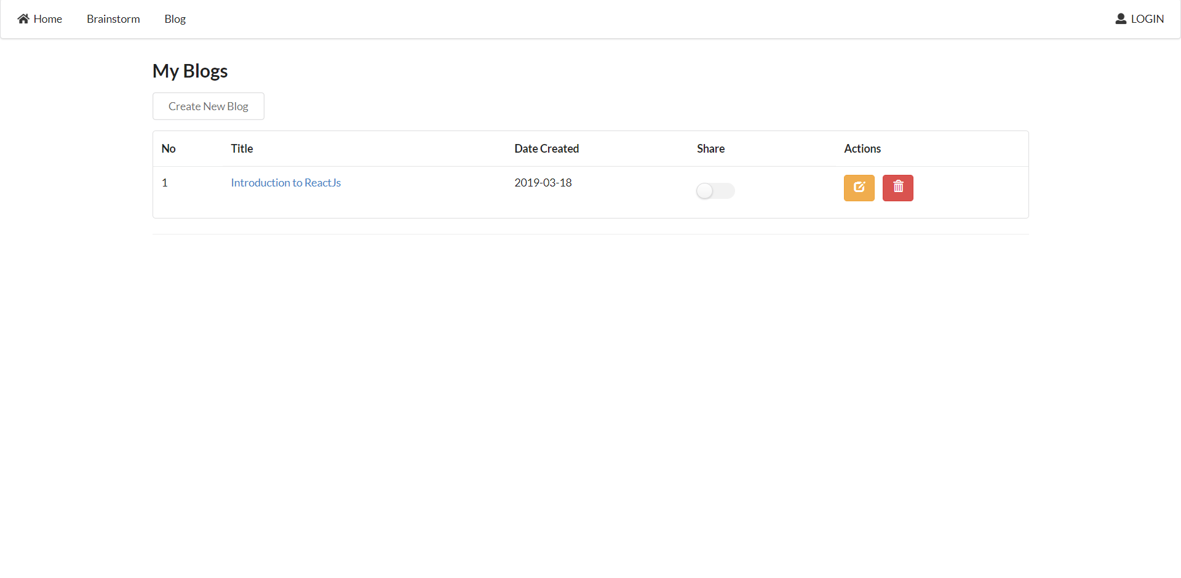Click the red trash delete button

(x=897, y=188)
